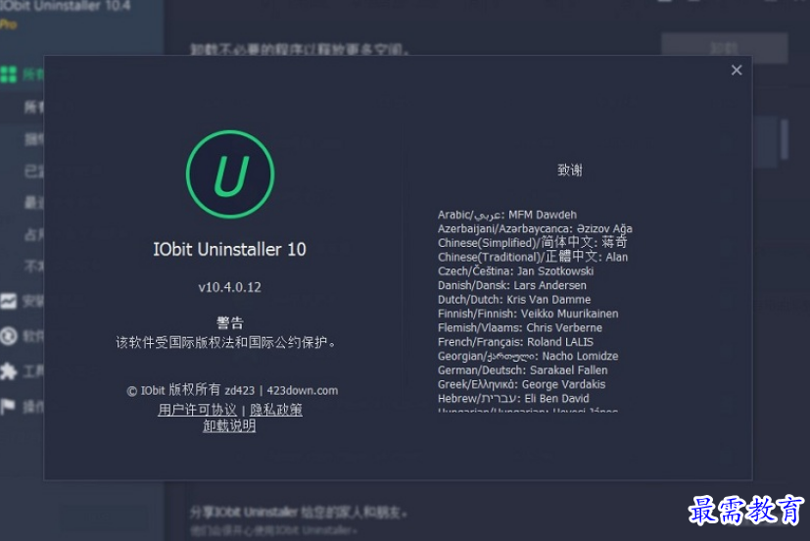Close the About dialog
Image resolution: width=810 pixels, height=541 pixels.
coord(737,71)
